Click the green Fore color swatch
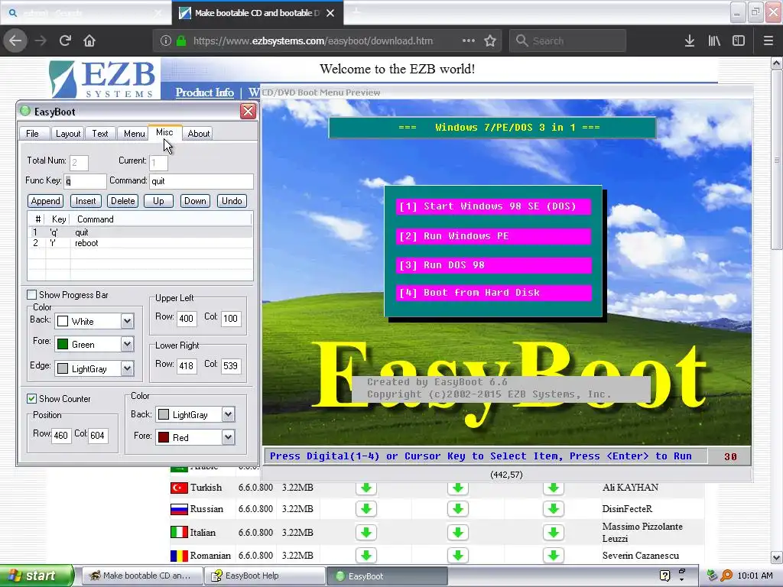Screen dimensions: 783x587 point(63,344)
